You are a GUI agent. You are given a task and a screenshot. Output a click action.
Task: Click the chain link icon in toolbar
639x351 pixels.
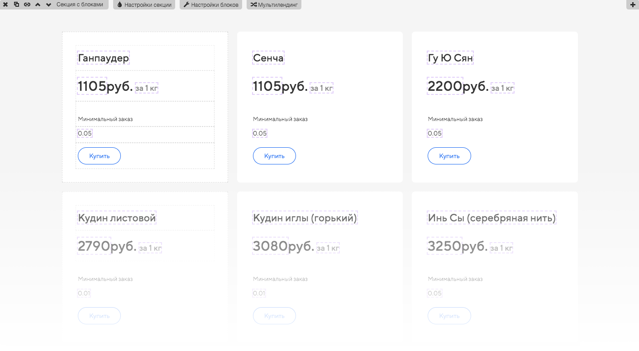[27, 5]
